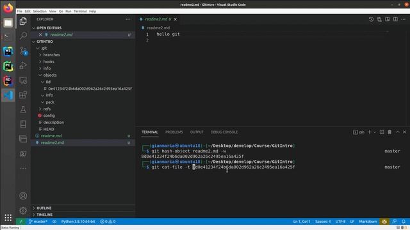Viewport: 410px width, 230px height.
Task: Open the 0e41234f24b6da002d962a26c2495ea16a425f object file
Action: pyautogui.click(x=83, y=89)
